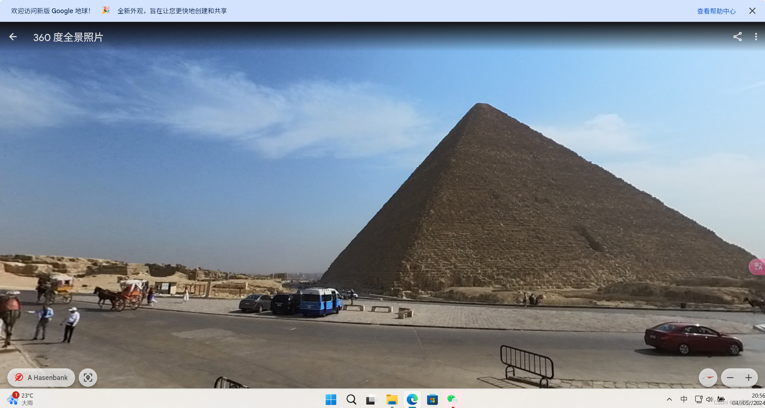765x408 pixels.
Task: Open Task View on the taskbar
Action: pos(371,400)
